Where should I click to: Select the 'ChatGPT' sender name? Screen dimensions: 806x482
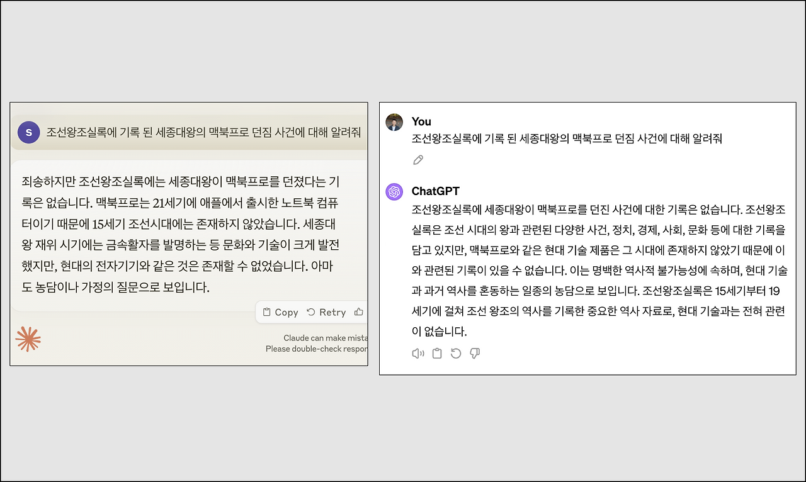click(x=436, y=191)
